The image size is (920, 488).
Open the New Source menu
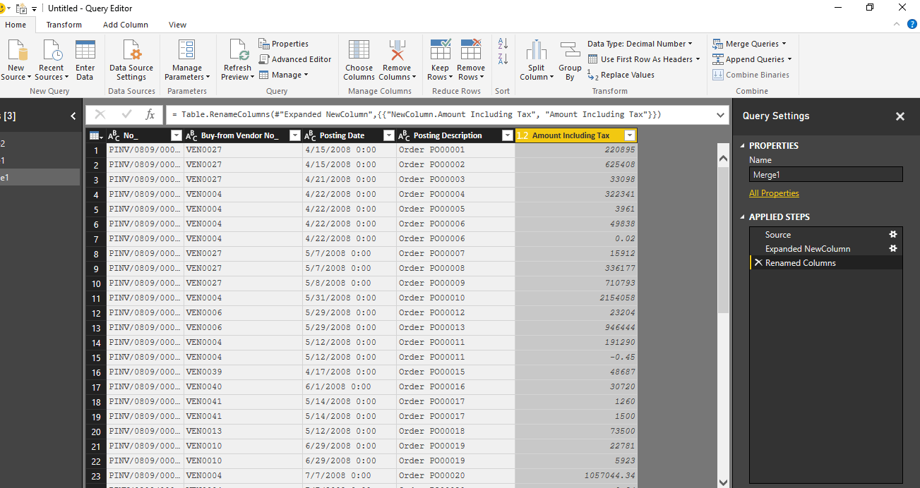16,60
